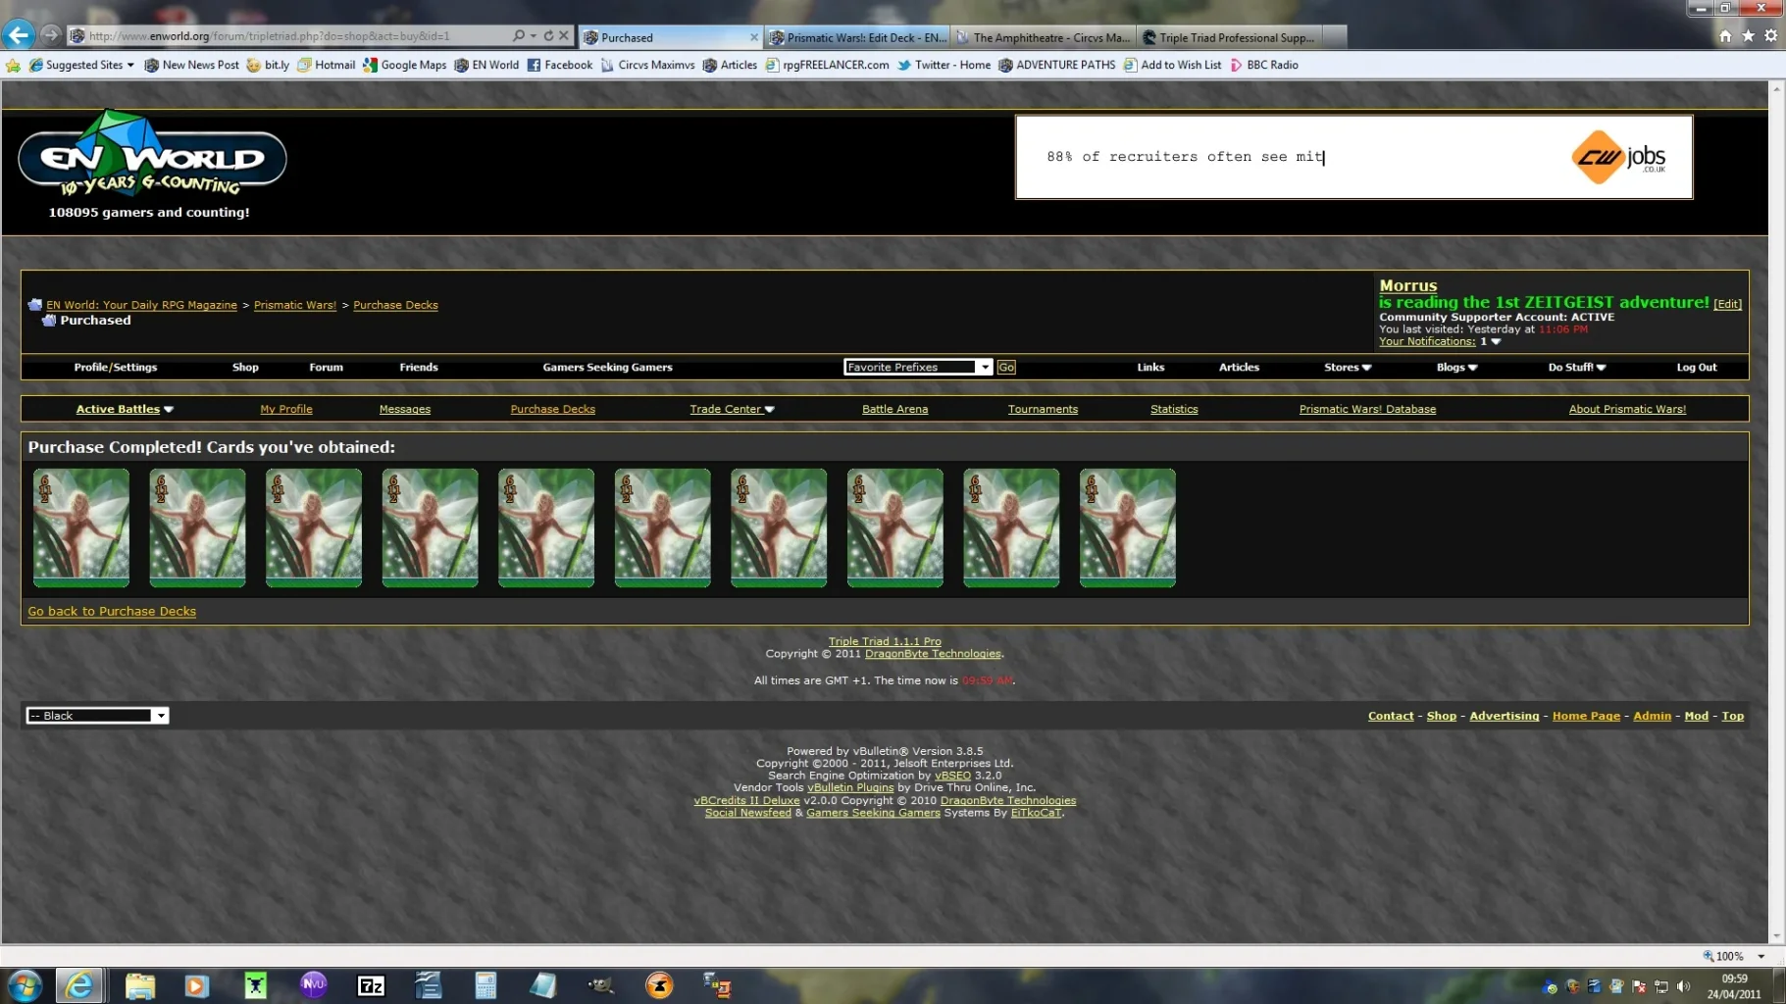Click the browser Home icon

[x=1725, y=36]
